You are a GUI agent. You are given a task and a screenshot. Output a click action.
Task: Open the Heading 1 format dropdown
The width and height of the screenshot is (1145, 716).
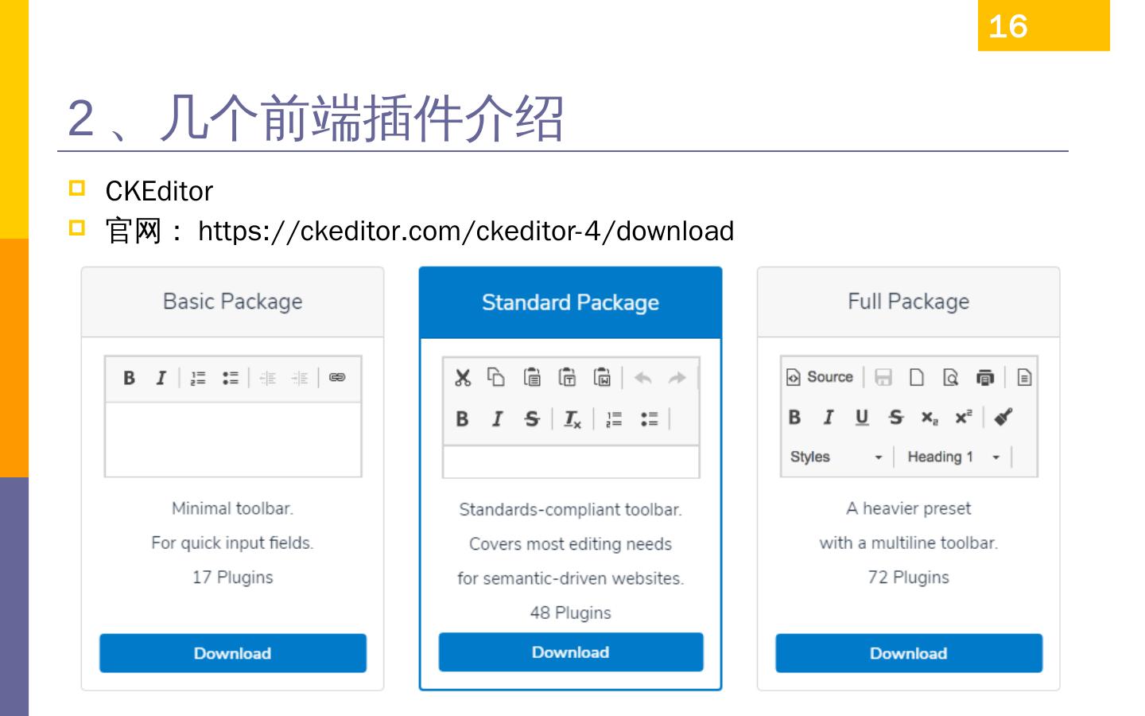coord(953,457)
